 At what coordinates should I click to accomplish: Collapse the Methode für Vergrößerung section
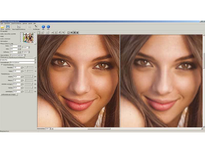1,57
